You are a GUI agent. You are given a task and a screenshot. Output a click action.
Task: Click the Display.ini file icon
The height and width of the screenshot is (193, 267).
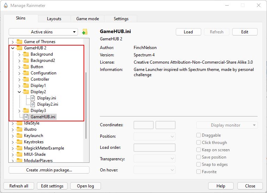pos(33,98)
